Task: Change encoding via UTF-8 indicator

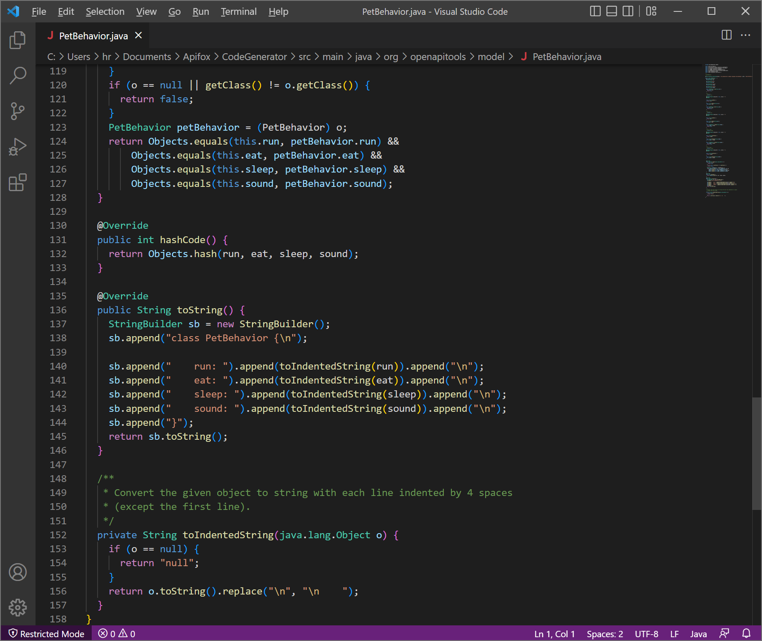Action: point(647,633)
